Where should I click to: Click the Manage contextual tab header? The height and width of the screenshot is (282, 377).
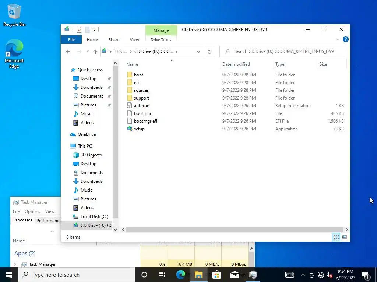point(161,30)
